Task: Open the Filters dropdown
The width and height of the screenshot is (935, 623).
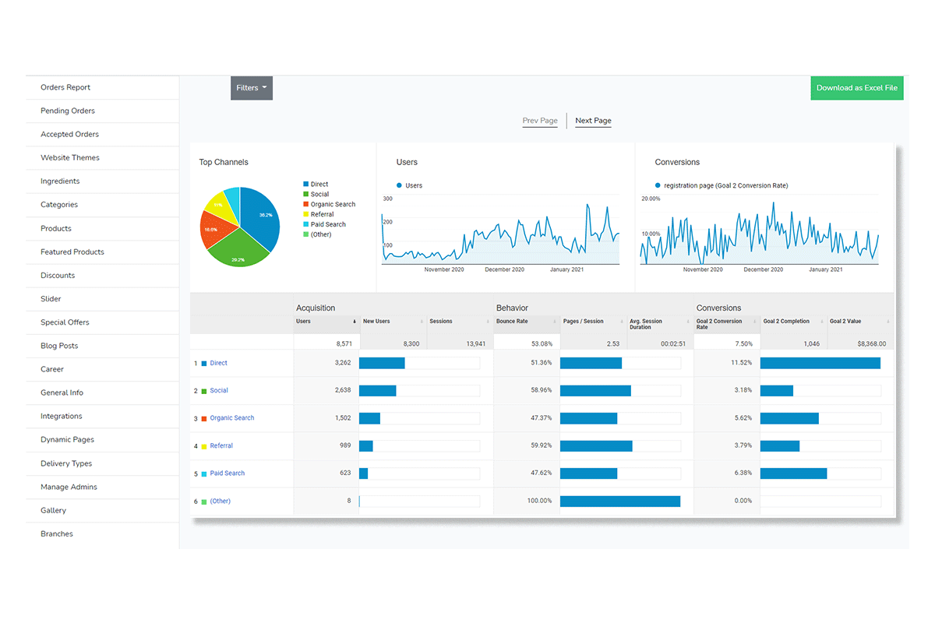Action: click(x=251, y=88)
